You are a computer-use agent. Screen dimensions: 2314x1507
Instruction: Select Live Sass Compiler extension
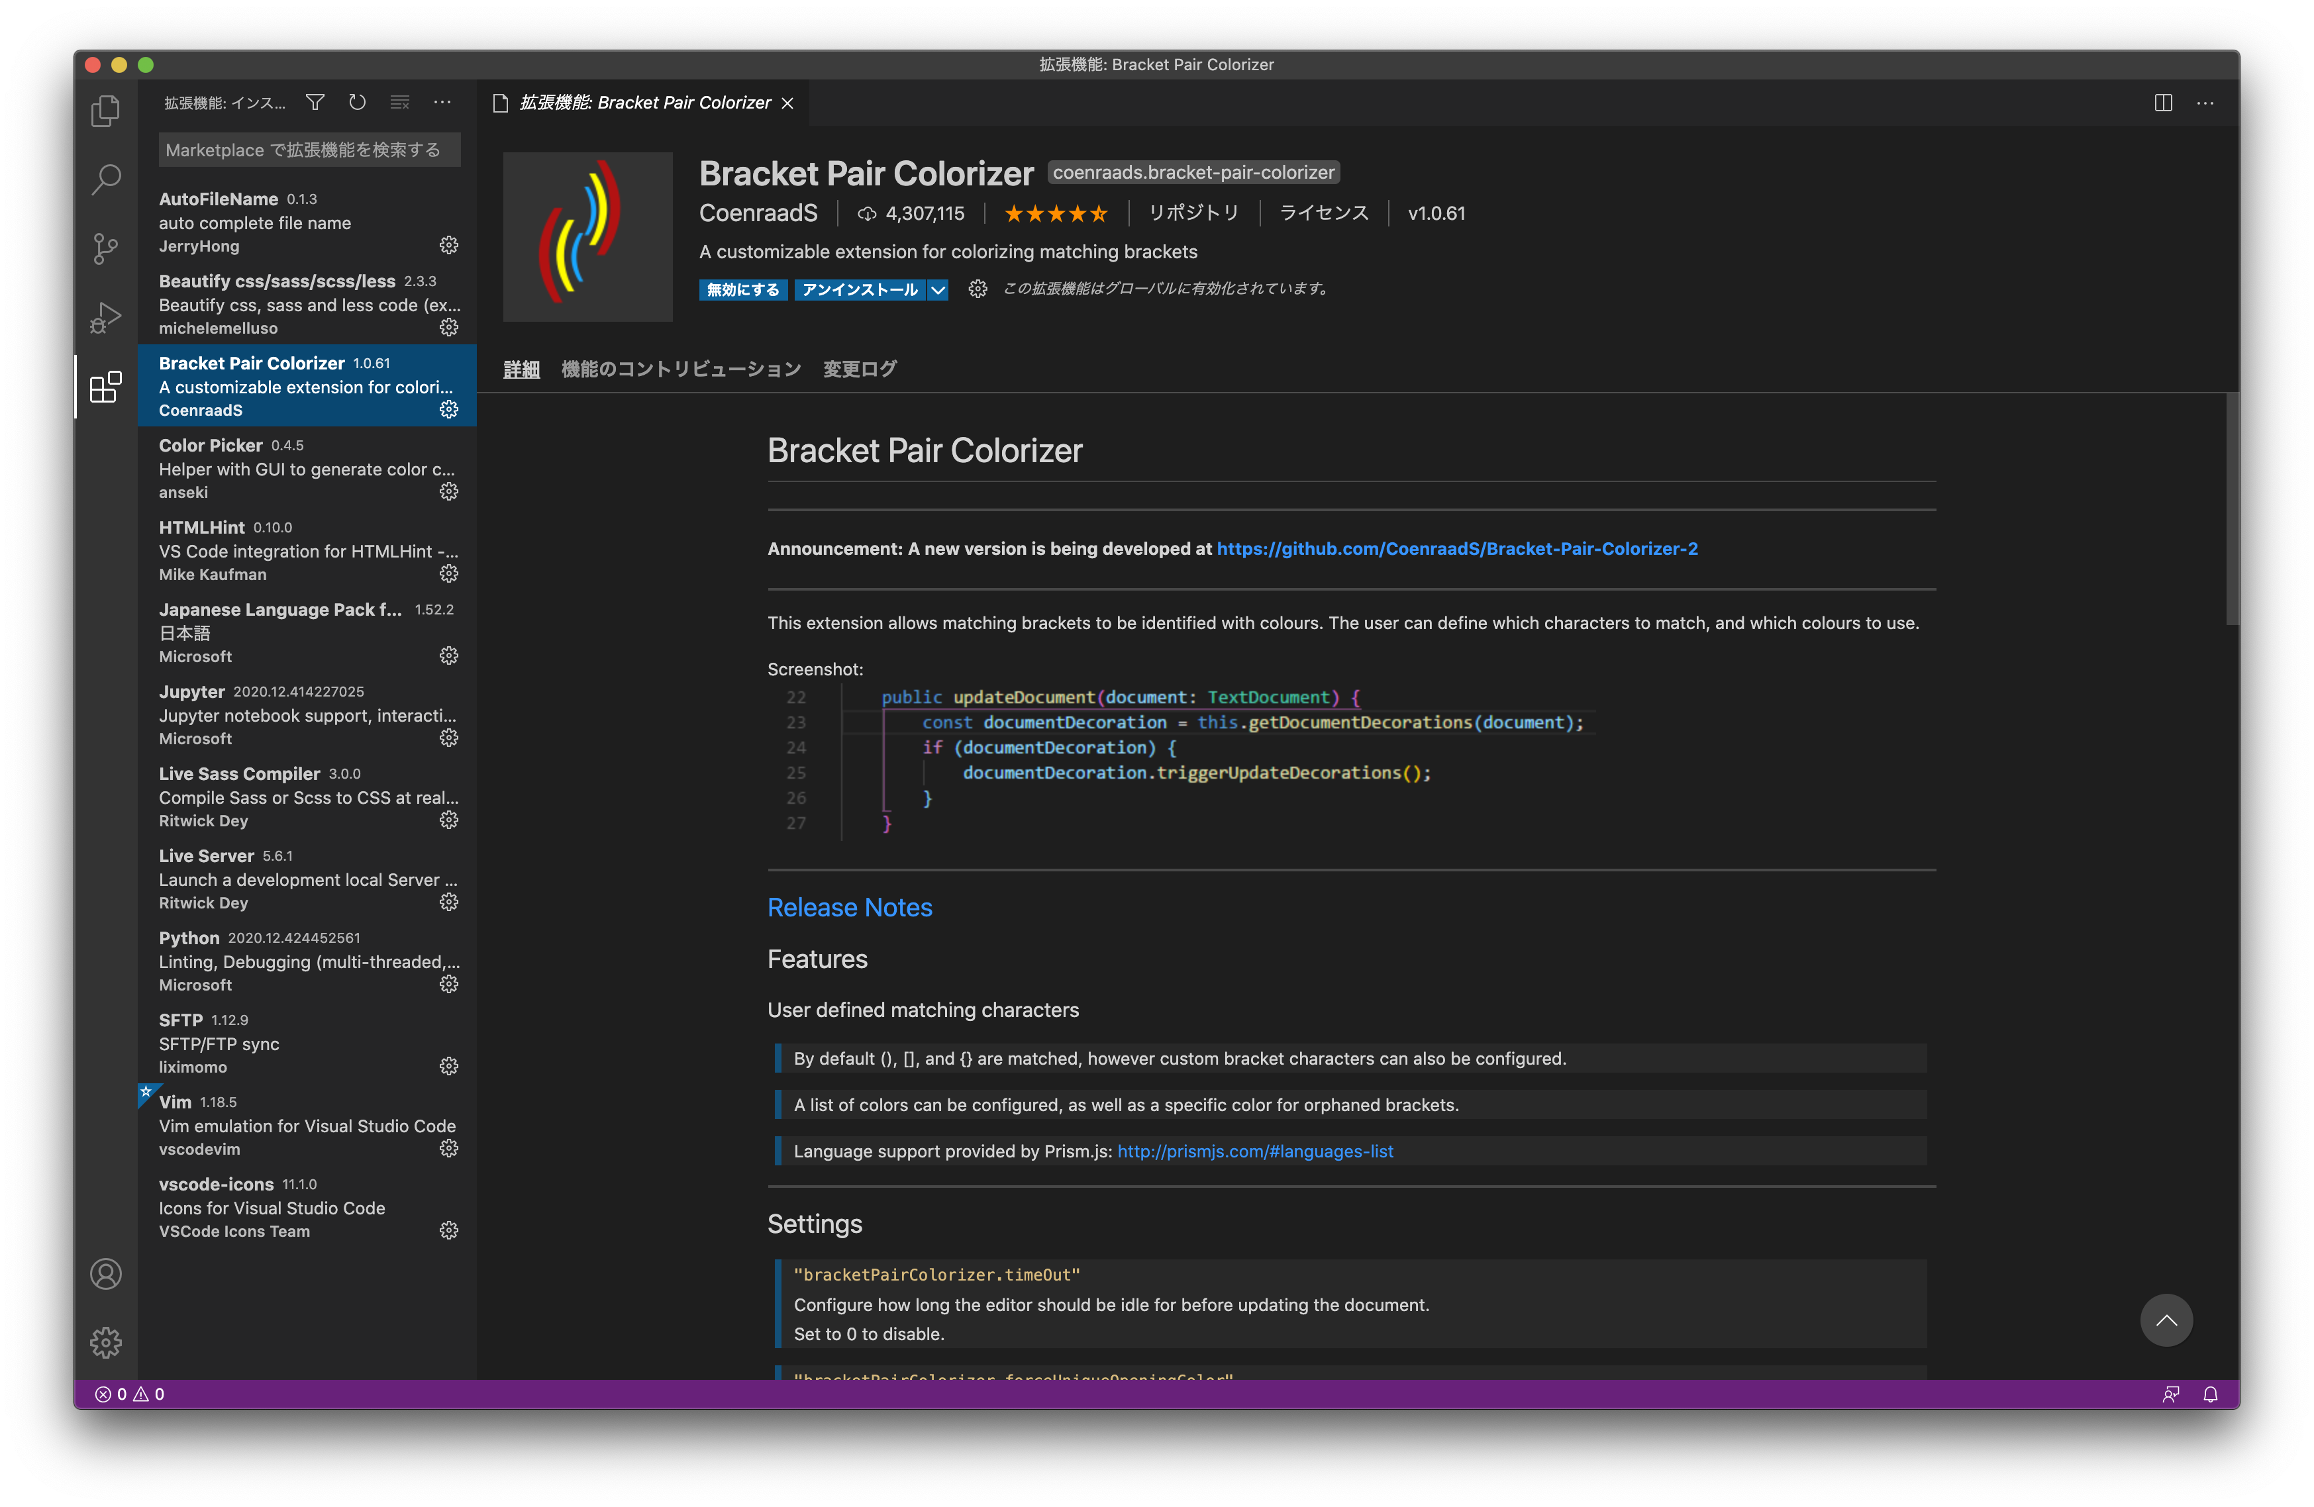(307, 797)
